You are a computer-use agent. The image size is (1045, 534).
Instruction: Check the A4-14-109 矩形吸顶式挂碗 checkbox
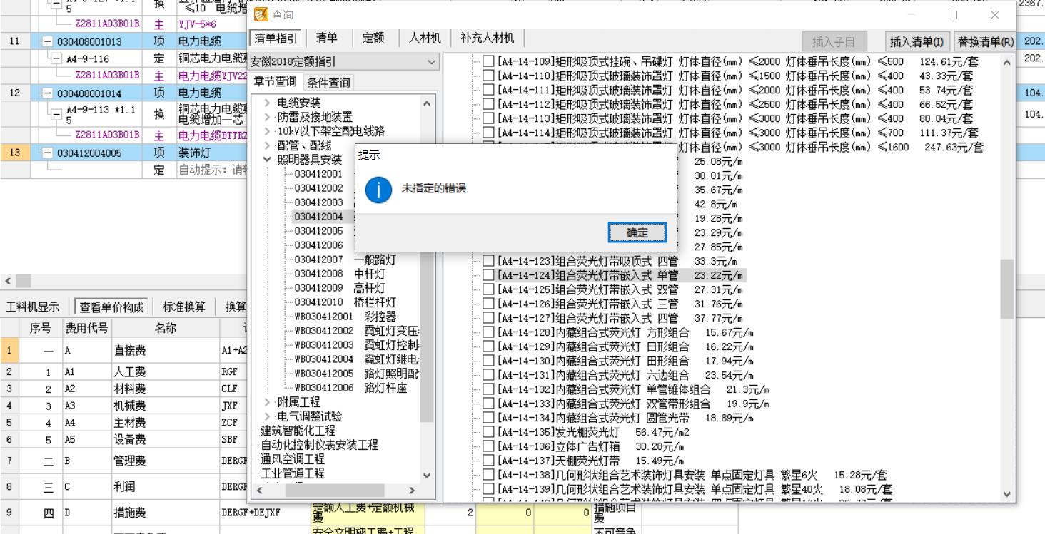488,62
